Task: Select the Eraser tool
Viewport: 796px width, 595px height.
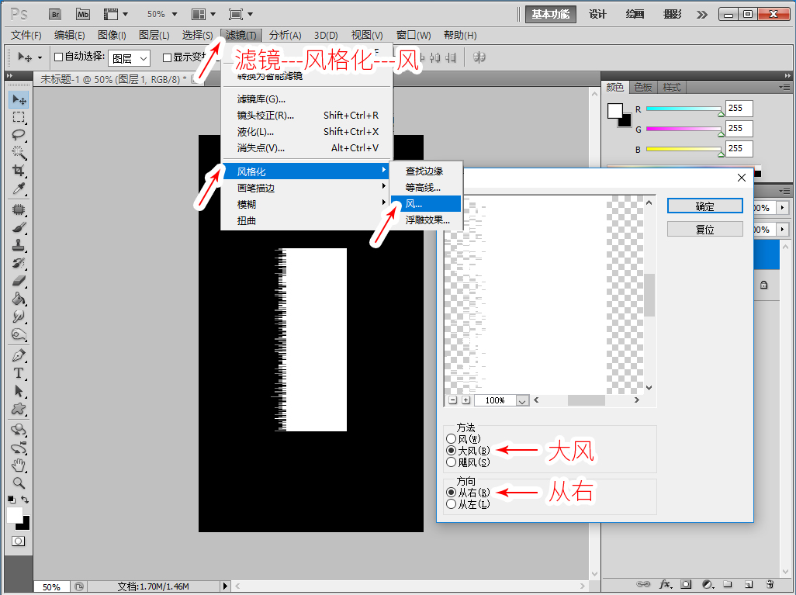Action: point(19,281)
